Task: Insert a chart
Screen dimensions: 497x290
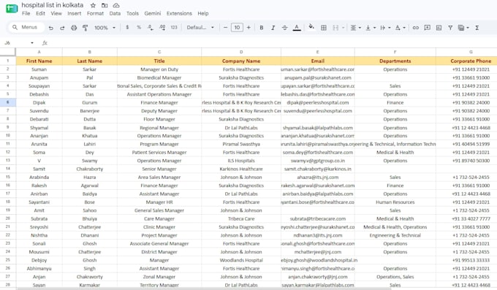Action: point(439,28)
